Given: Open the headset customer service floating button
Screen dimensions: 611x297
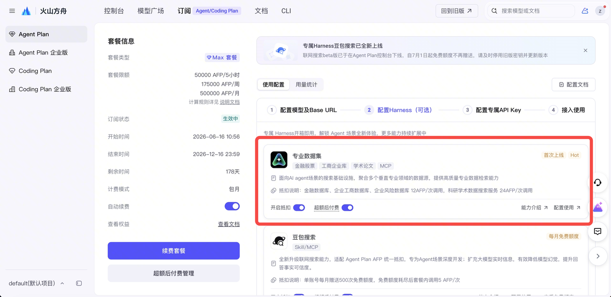Looking at the screenshot, I should coord(598,183).
